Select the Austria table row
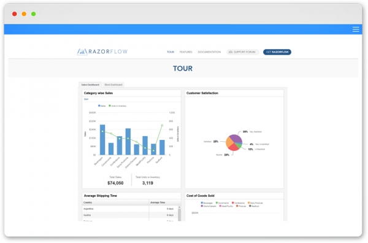This screenshot has width=368, height=243. [130, 215]
